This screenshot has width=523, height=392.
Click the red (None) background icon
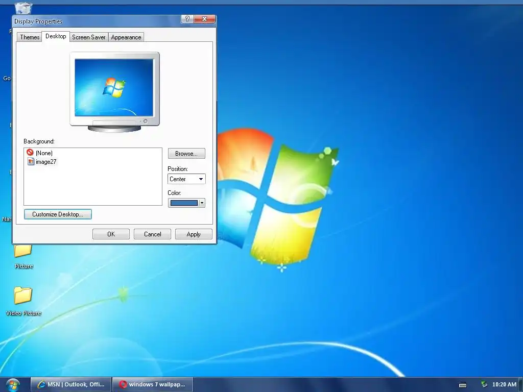coord(30,152)
